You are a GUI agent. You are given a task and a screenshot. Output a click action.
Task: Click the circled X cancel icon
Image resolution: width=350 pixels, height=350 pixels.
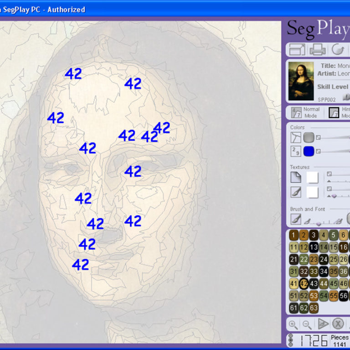338,324
